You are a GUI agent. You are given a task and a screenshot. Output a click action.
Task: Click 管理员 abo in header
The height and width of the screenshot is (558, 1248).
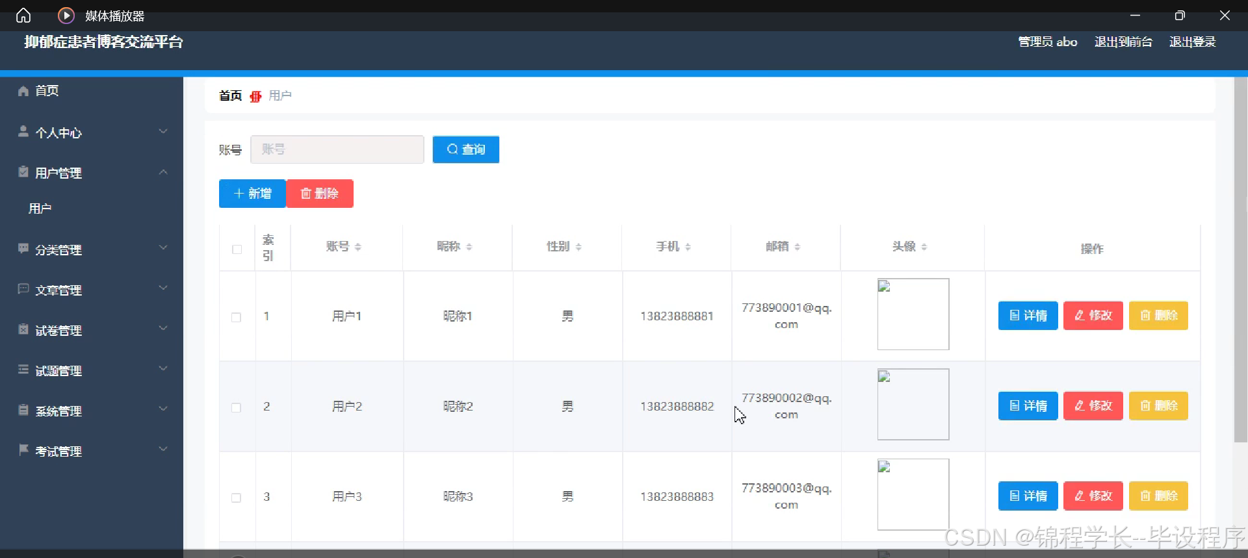pyautogui.click(x=1047, y=42)
